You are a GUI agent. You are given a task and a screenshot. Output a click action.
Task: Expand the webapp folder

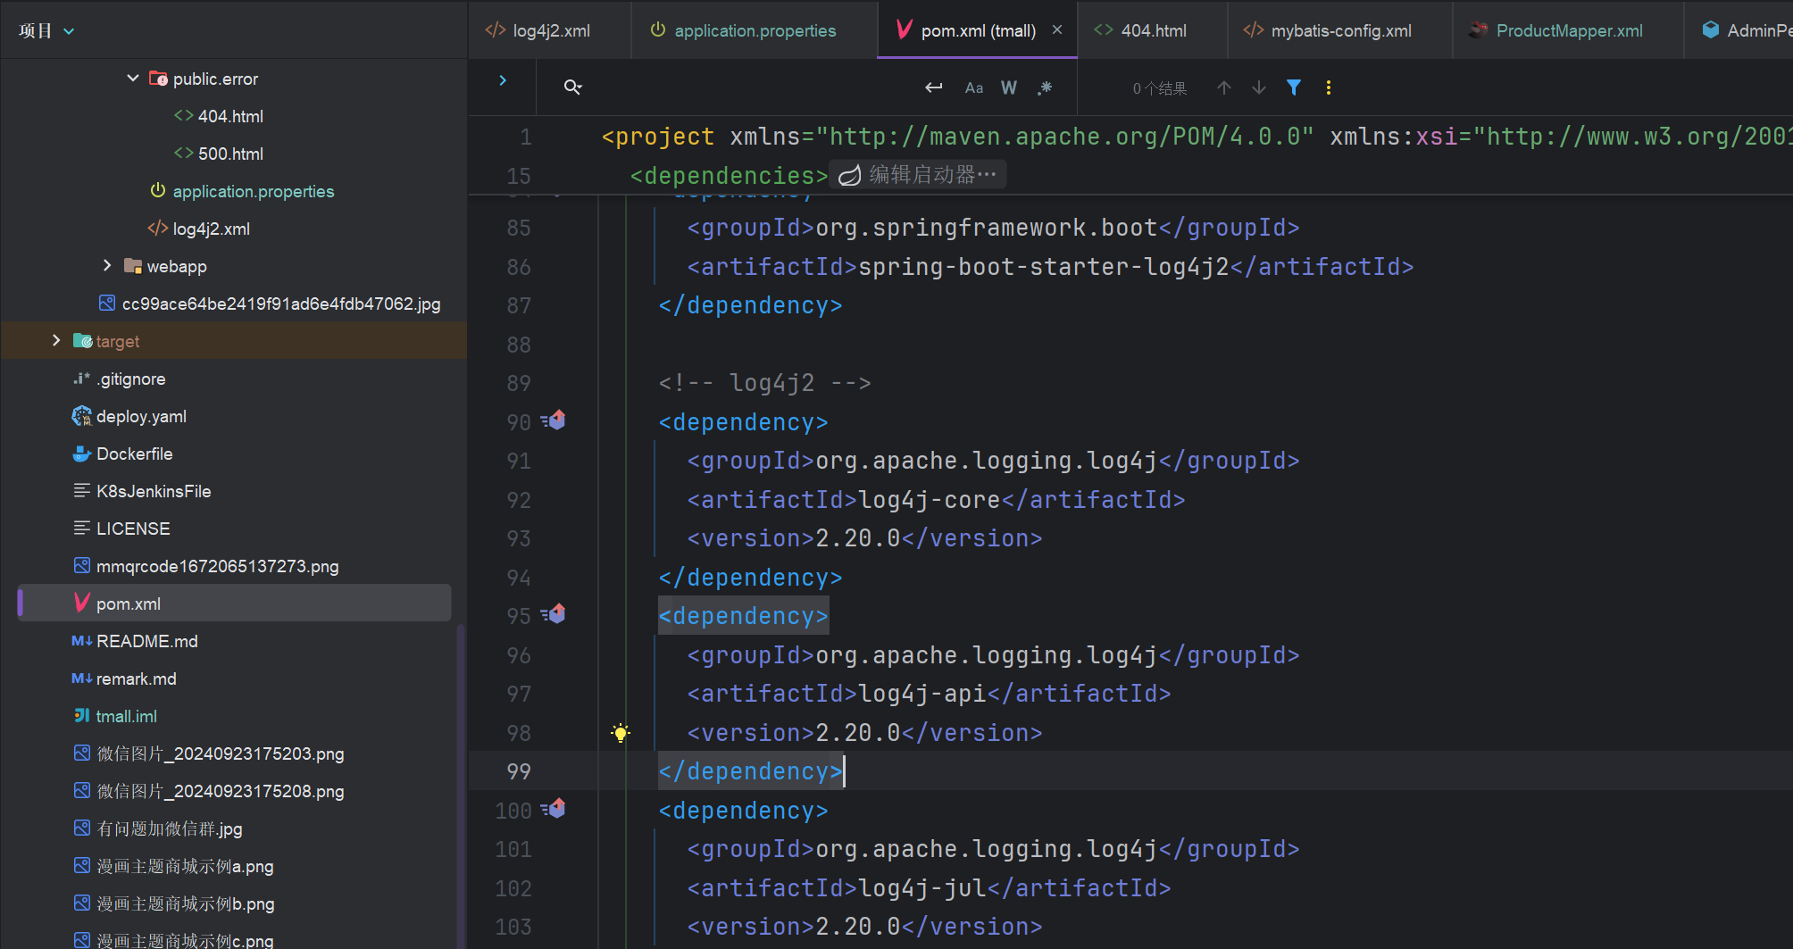107,266
